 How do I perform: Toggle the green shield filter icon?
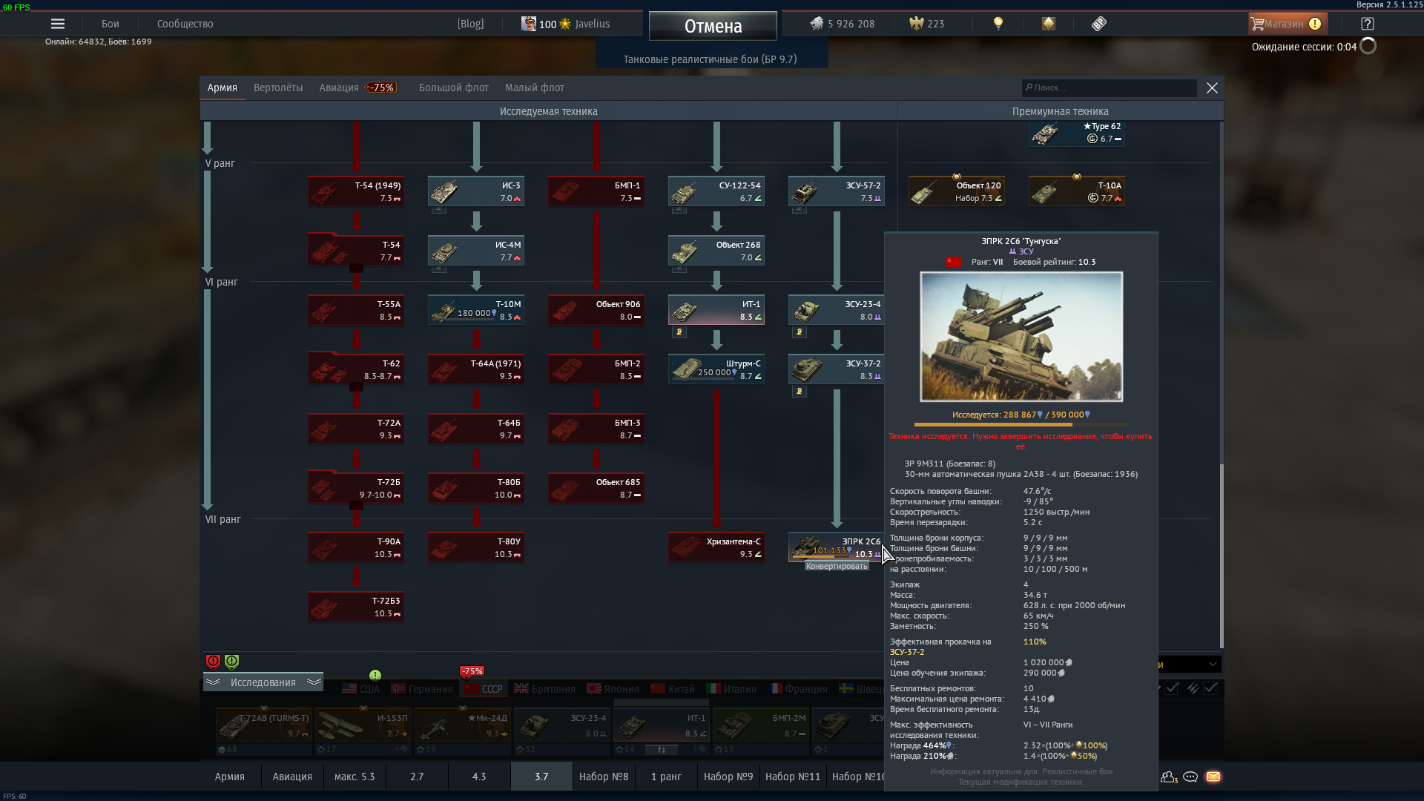231,661
